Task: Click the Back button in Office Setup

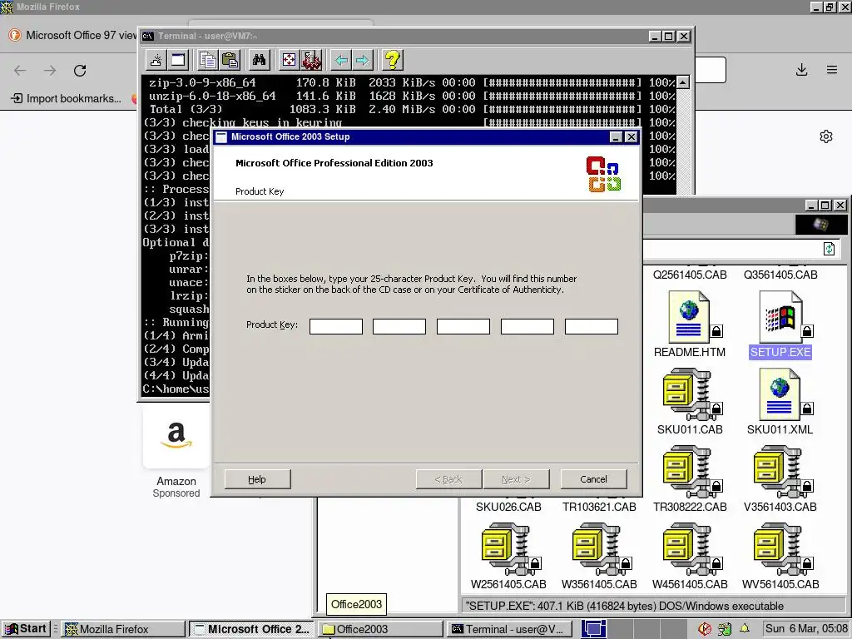Action: click(x=448, y=479)
